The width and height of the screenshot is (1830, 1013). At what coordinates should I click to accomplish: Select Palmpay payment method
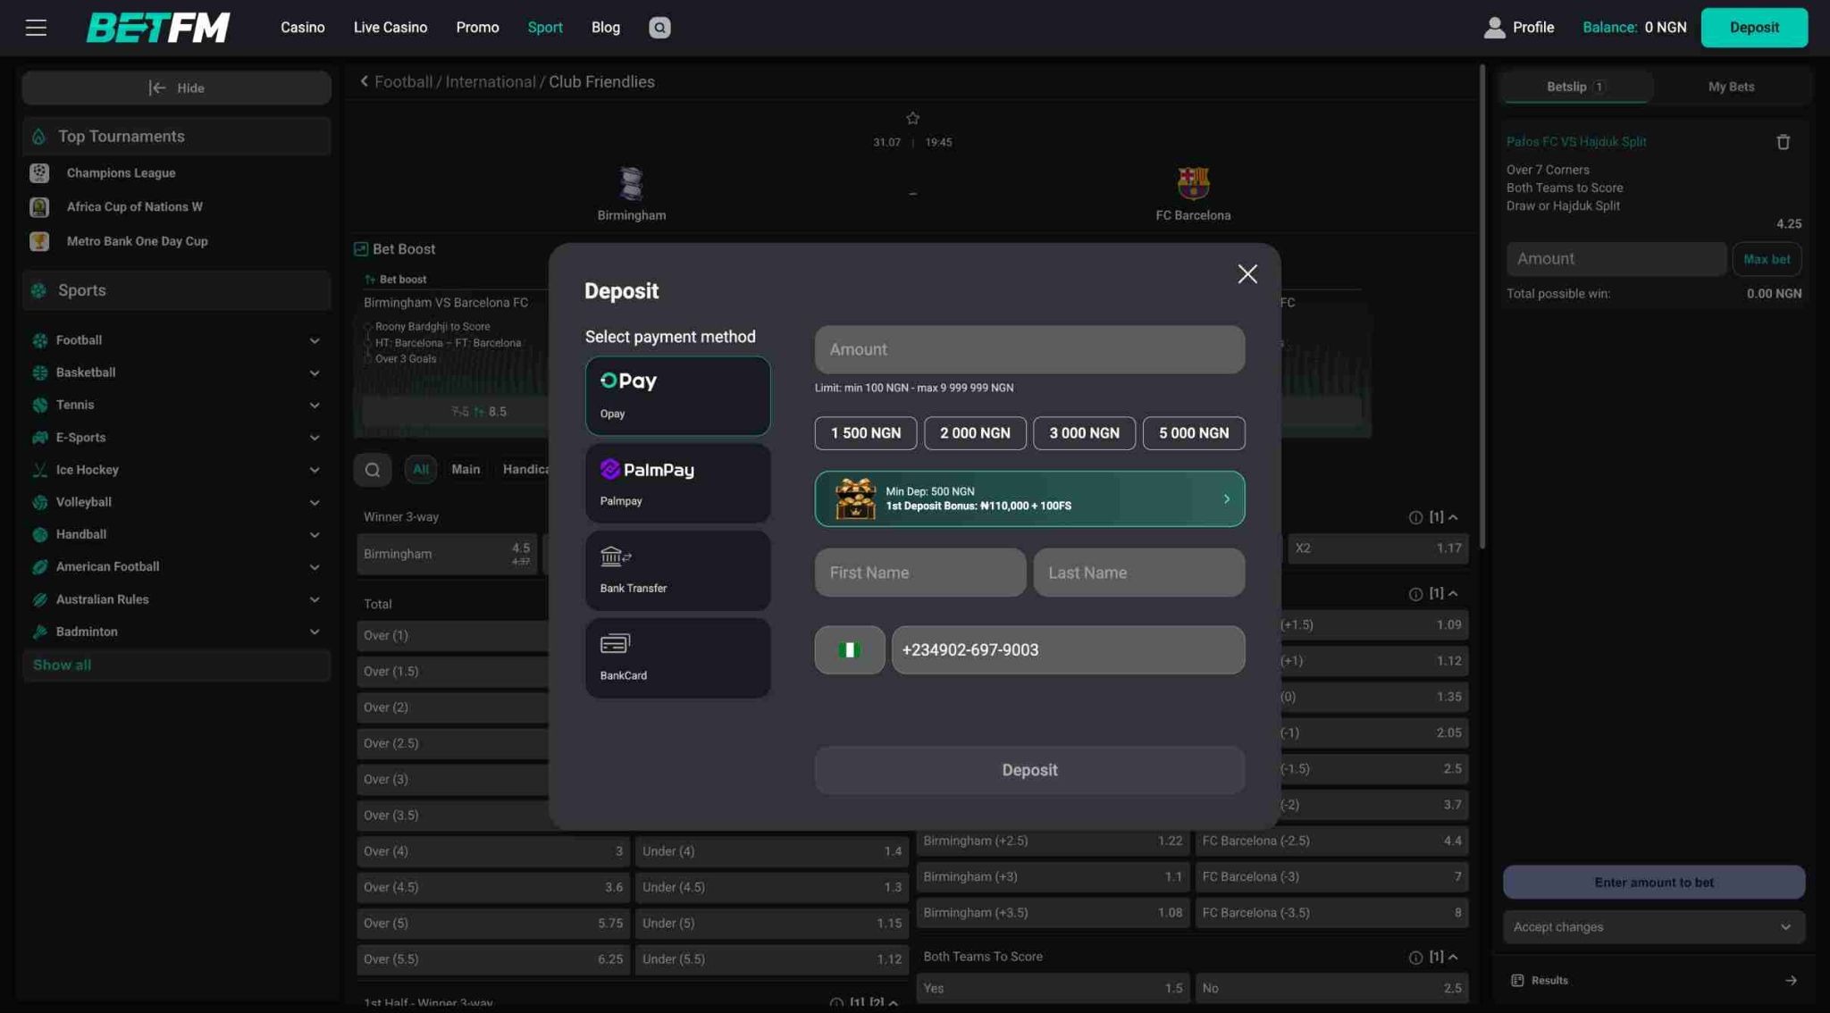(x=677, y=483)
